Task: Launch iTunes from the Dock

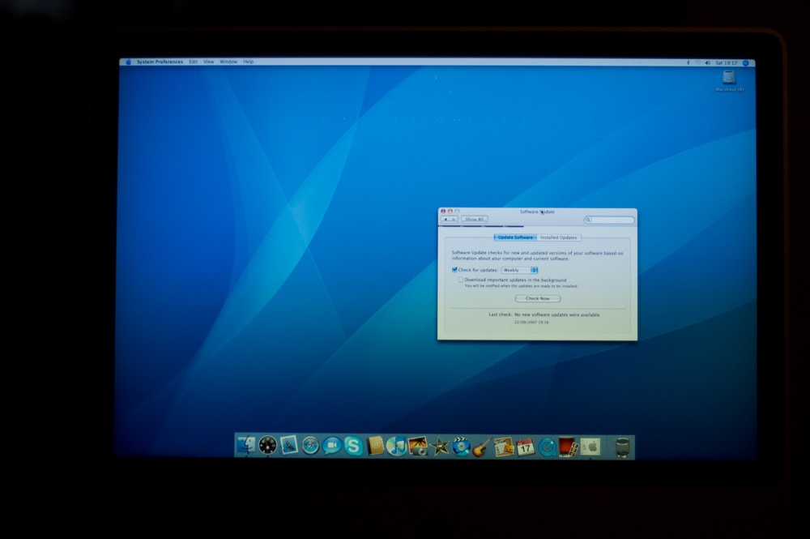Action: [x=396, y=446]
